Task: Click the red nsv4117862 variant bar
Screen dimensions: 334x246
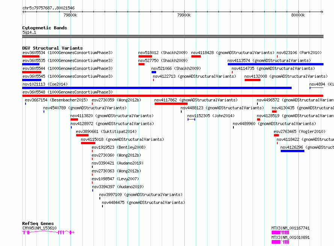Action: pos(171,104)
